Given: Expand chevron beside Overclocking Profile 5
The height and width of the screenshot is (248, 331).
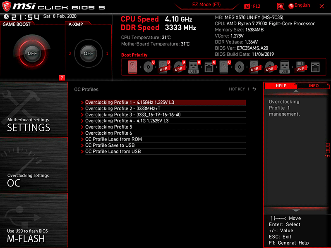Looking at the screenshot, I should (x=82, y=127).
